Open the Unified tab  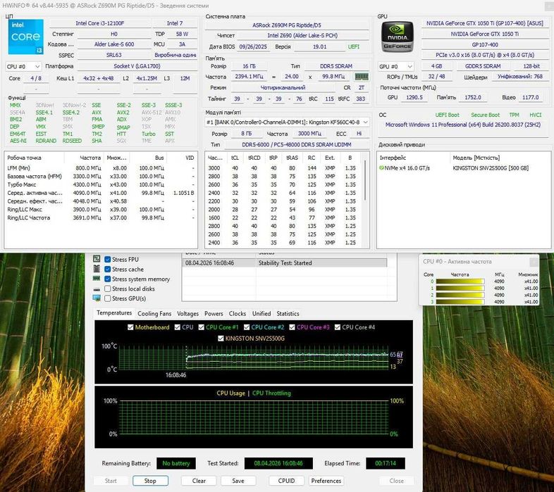click(x=261, y=313)
